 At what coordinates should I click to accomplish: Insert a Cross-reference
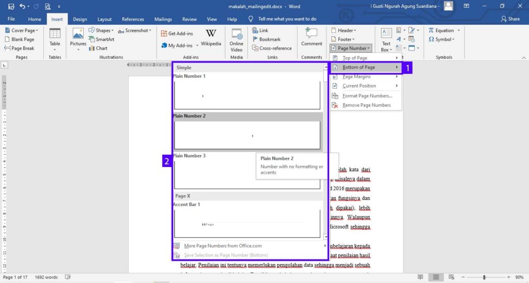click(x=272, y=48)
